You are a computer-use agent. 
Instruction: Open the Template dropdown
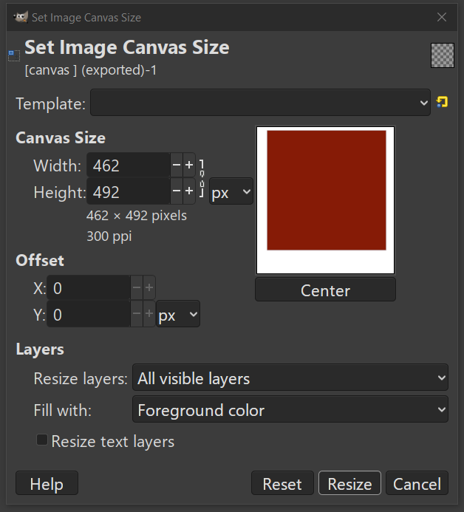click(260, 103)
